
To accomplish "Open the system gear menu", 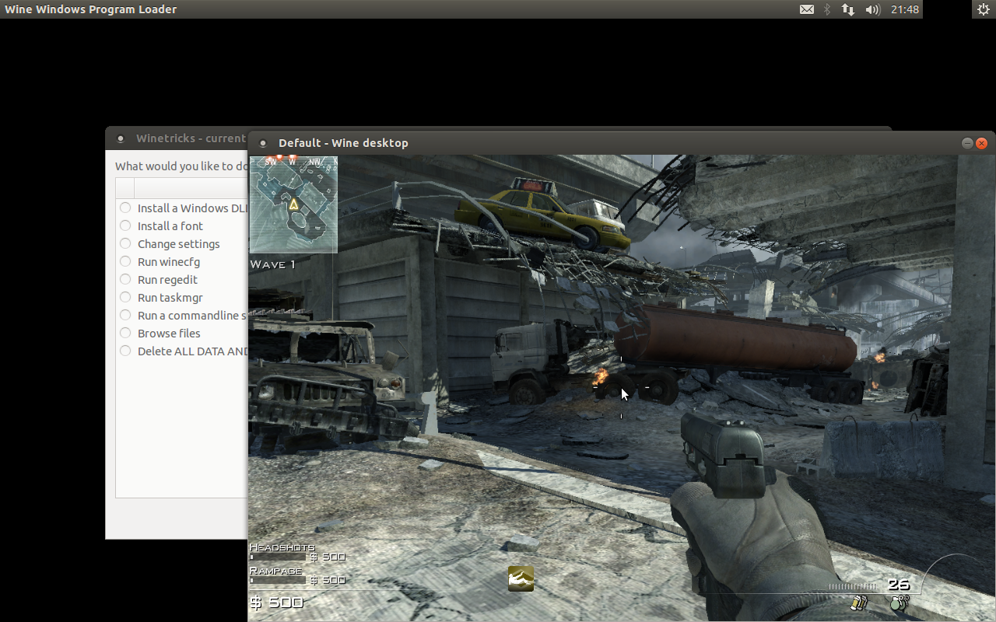I will [x=983, y=9].
